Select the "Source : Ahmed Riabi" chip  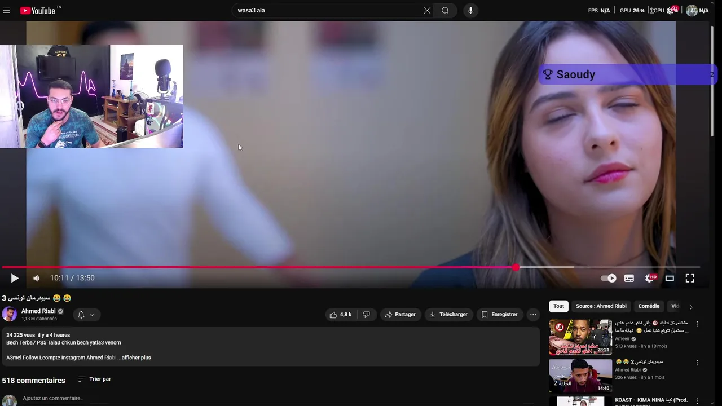click(x=601, y=306)
